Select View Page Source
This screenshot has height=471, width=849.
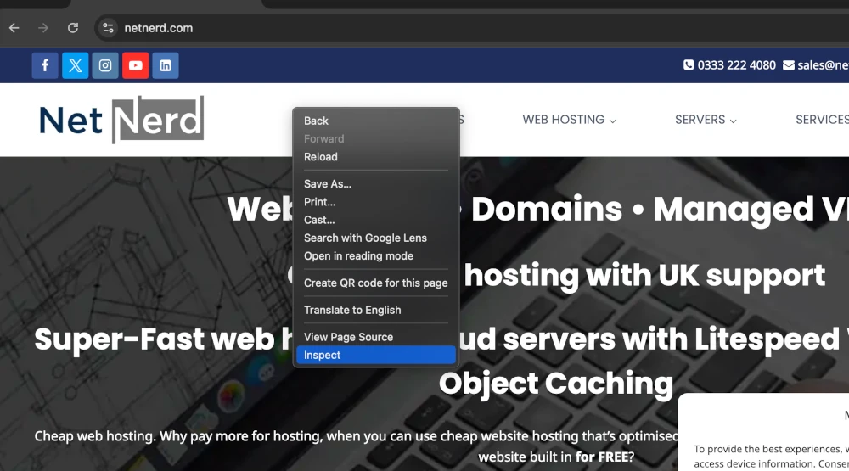(x=376, y=337)
